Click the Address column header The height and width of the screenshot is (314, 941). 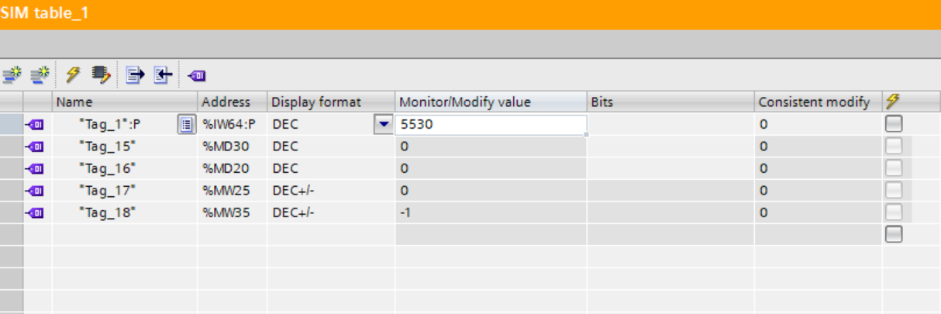coord(232,102)
